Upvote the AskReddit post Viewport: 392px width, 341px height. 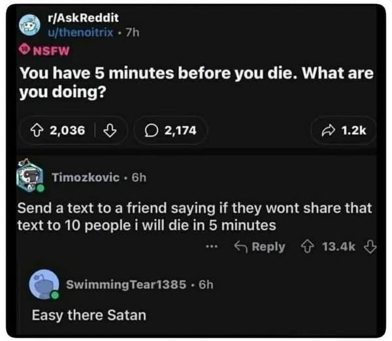tap(37, 131)
